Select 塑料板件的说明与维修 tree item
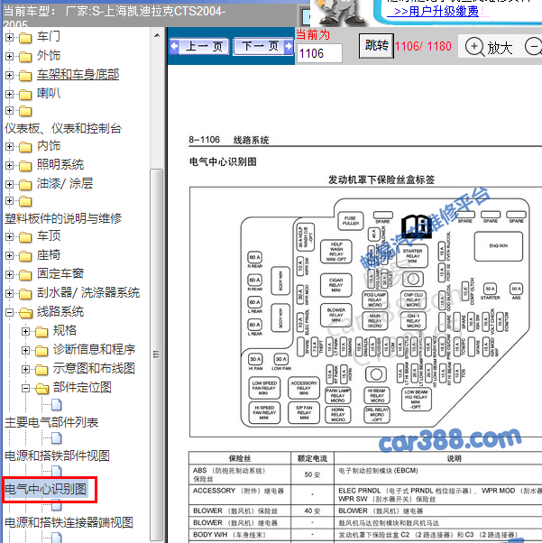Viewport: 542px width, 543px height. pyautogui.click(x=63, y=218)
